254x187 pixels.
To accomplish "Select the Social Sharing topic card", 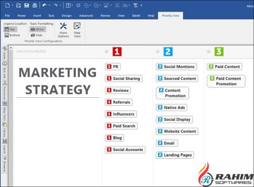I will pyautogui.click(x=123, y=79).
